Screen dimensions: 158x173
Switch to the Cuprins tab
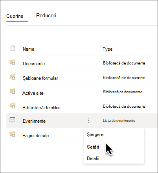click(x=15, y=16)
